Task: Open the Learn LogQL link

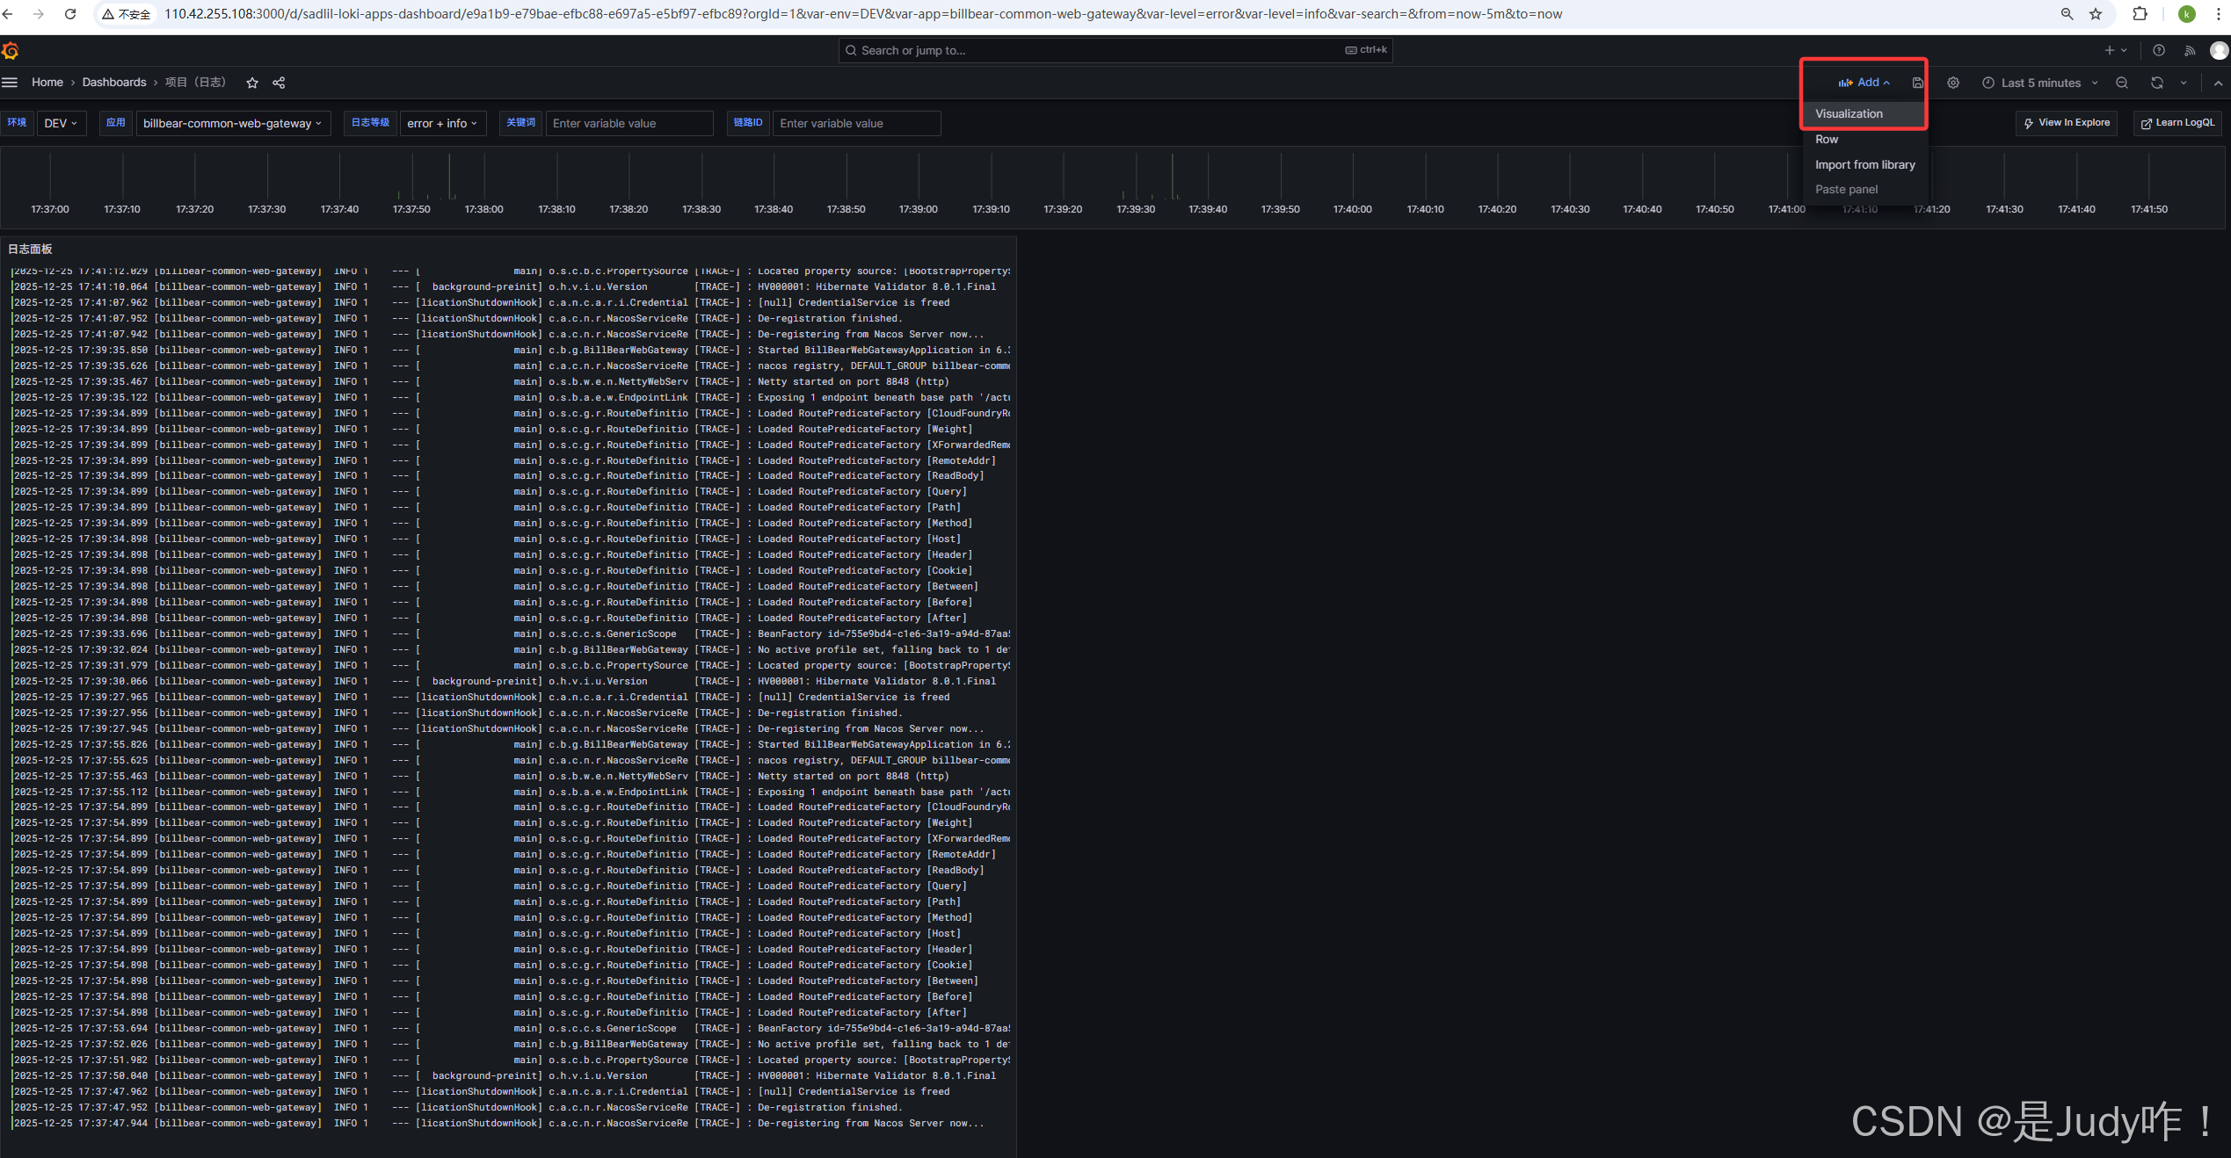Action: click(x=2176, y=123)
